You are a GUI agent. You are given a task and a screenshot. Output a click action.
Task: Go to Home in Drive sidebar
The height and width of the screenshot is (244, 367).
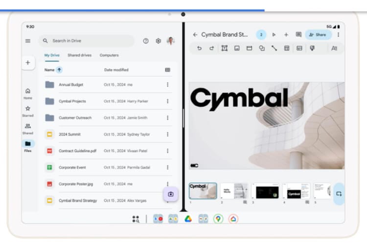click(28, 94)
